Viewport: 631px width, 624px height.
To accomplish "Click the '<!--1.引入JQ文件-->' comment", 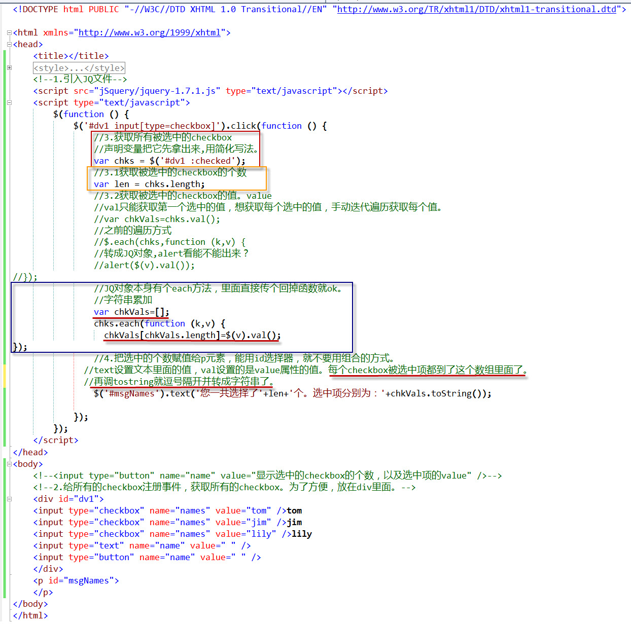I will [80, 79].
